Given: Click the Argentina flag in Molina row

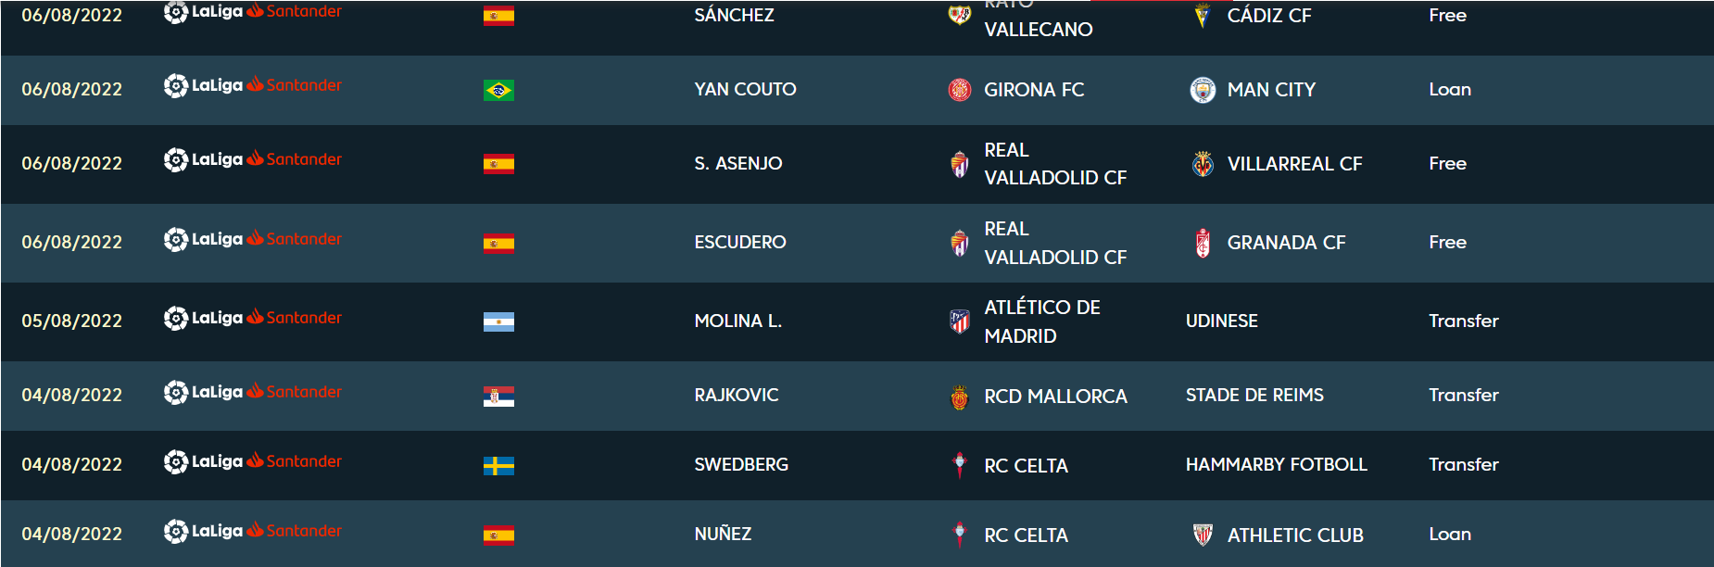Looking at the screenshot, I should click(x=498, y=321).
